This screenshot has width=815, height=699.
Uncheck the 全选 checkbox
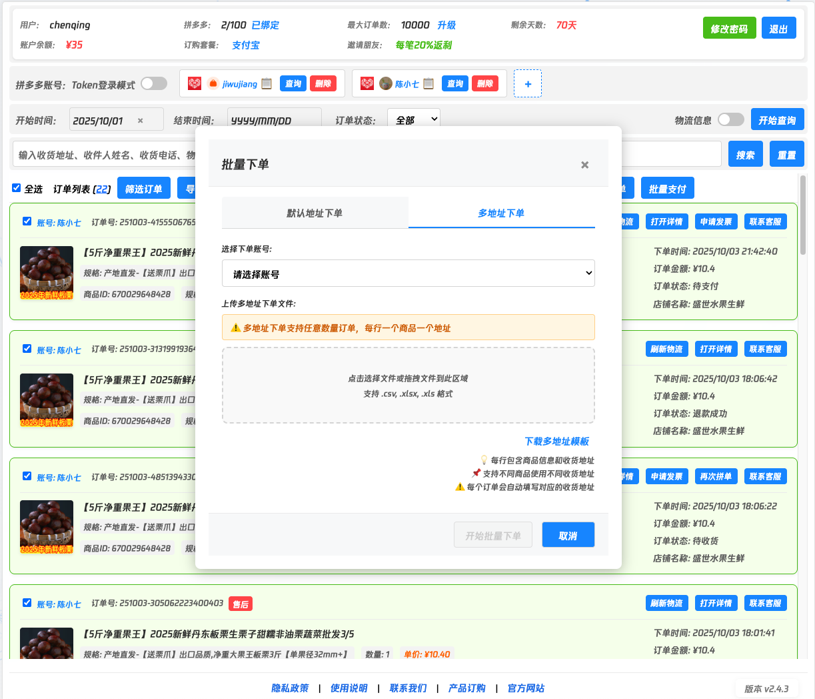(17, 188)
